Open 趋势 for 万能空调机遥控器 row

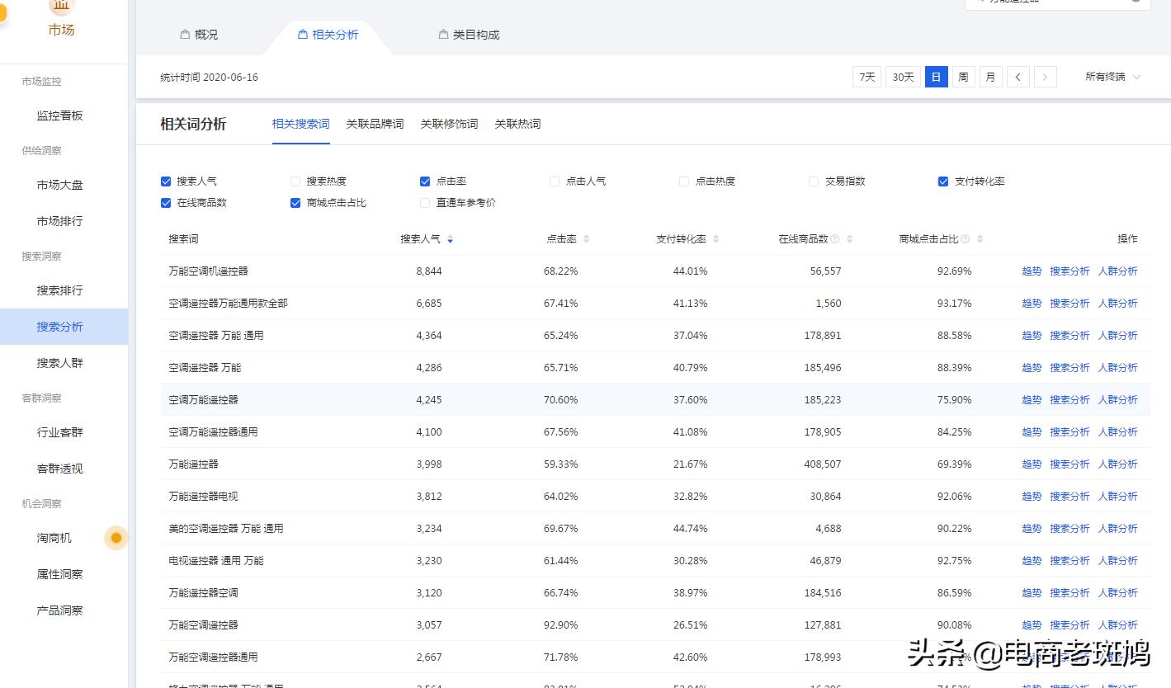(1031, 271)
